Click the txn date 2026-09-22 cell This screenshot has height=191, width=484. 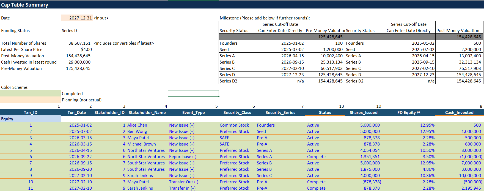[77, 157]
